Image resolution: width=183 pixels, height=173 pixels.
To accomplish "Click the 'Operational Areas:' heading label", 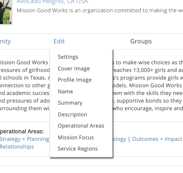I will click(22, 131).
